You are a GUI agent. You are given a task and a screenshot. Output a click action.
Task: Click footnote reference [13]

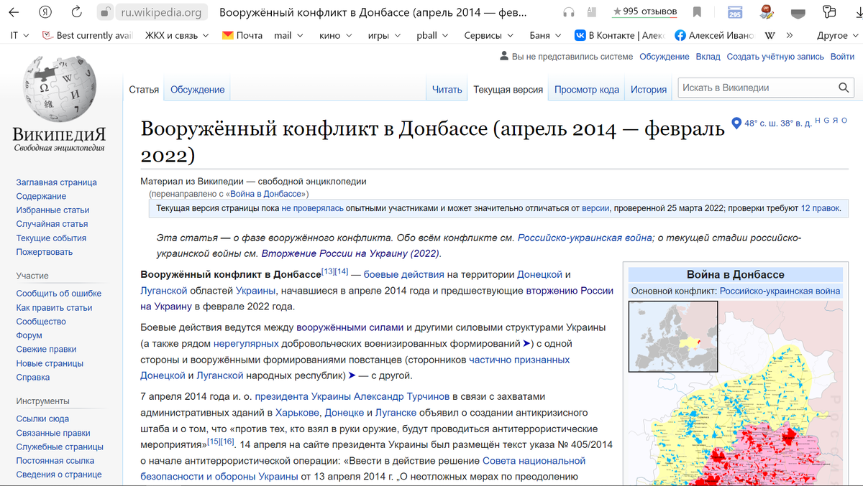point(327,271)
